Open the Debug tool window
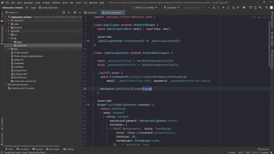Viewport: 274px width, 154px height. 68,149
